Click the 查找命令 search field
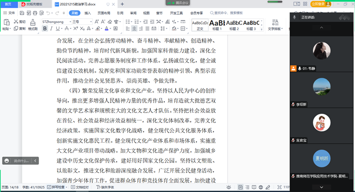This screenshot has width=355, height=192. [226, 13]
